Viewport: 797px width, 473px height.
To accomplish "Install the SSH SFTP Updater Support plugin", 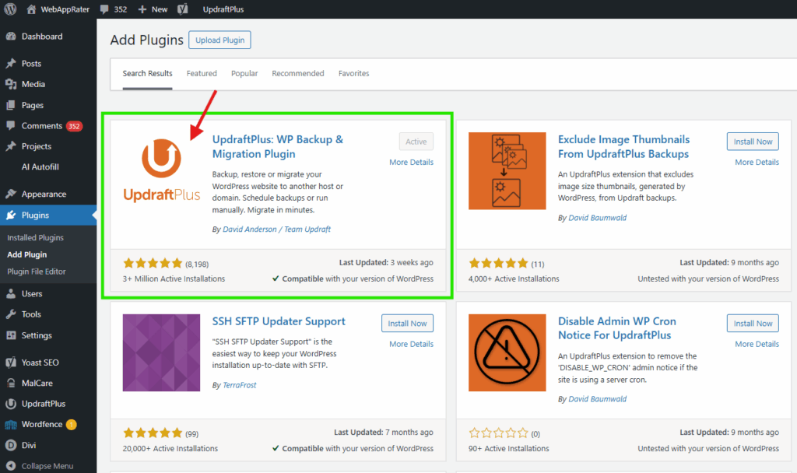I will (407, 324).
